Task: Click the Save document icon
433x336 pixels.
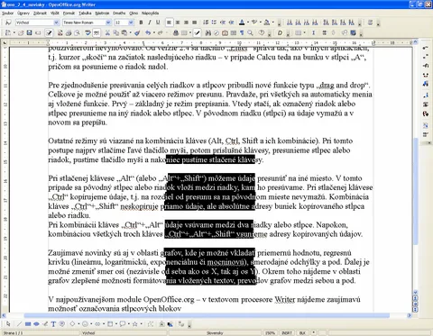Action: (29, 32)
